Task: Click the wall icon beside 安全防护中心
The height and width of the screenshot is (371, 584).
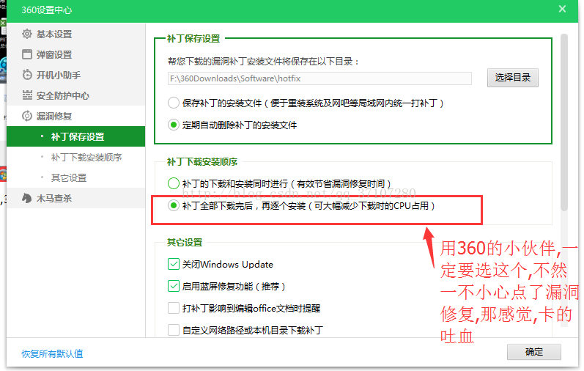Action: pos(27,95)
